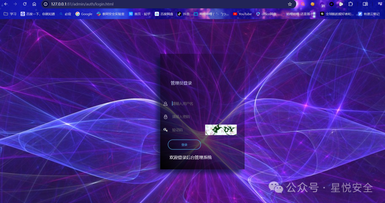
Task: Open the reading list book icon
Action: 365,4
